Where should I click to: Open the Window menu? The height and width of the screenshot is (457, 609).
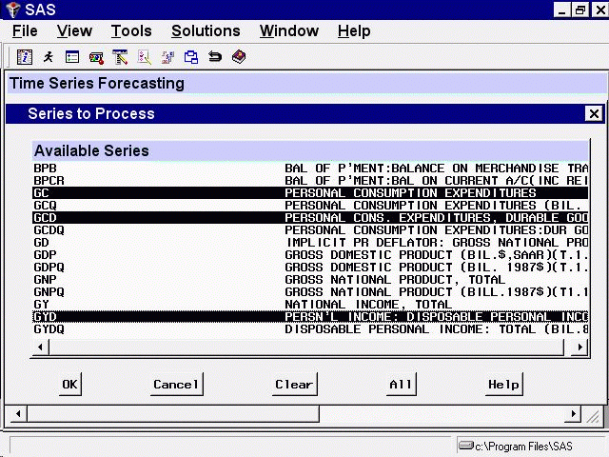coord(289,31)
